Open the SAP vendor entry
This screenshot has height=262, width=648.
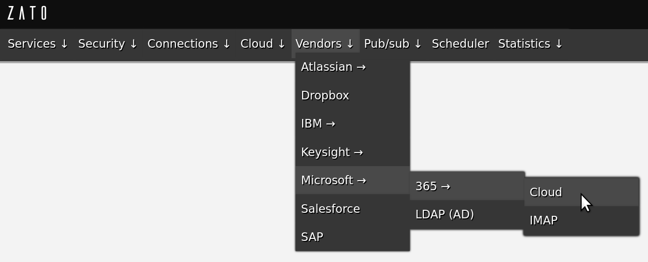tap(312, 237)
